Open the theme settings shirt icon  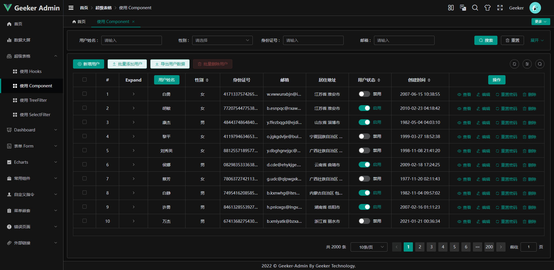point(487,8)
